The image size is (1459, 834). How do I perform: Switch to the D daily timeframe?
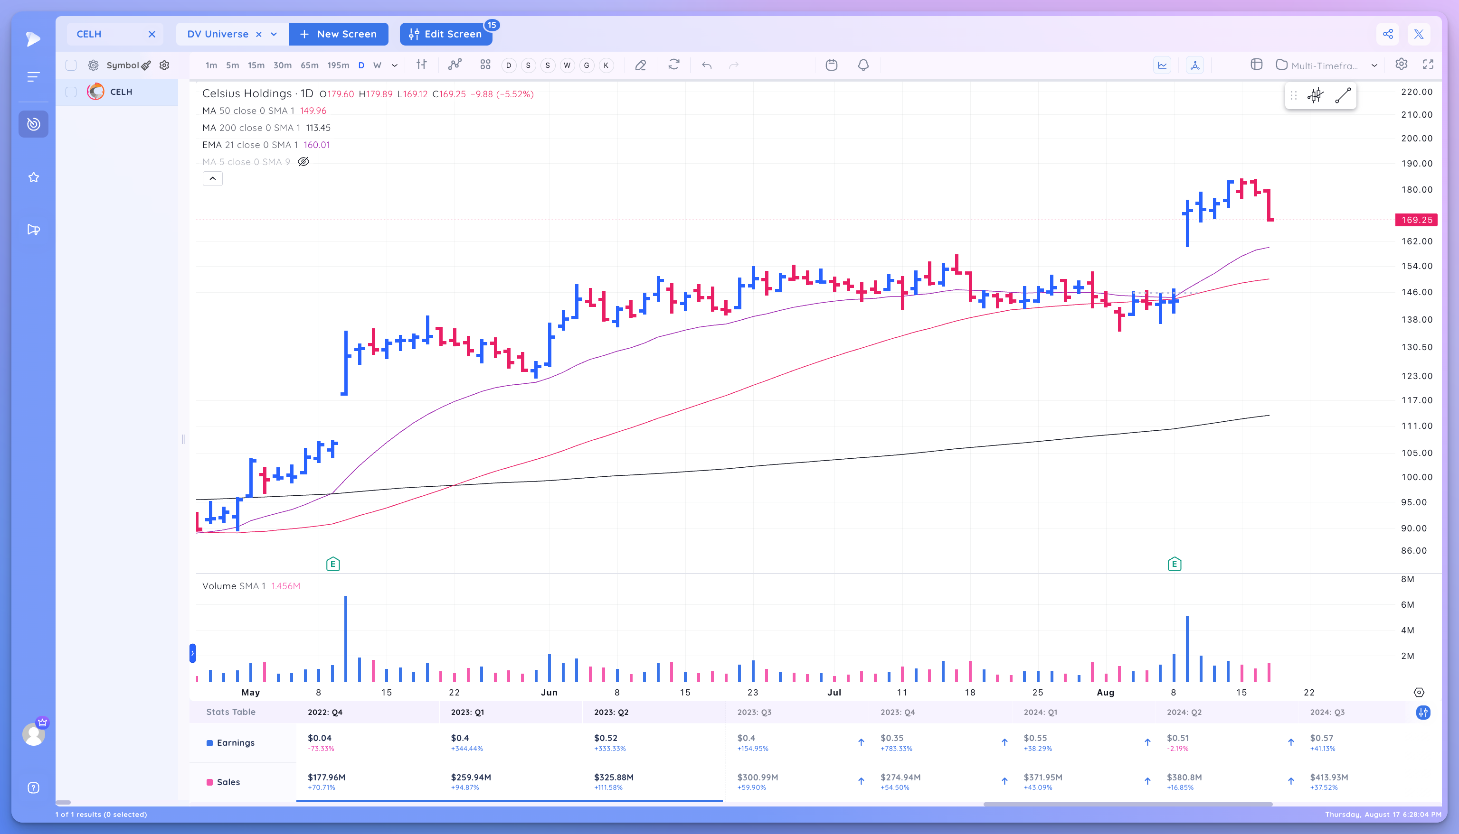(361, 65)
